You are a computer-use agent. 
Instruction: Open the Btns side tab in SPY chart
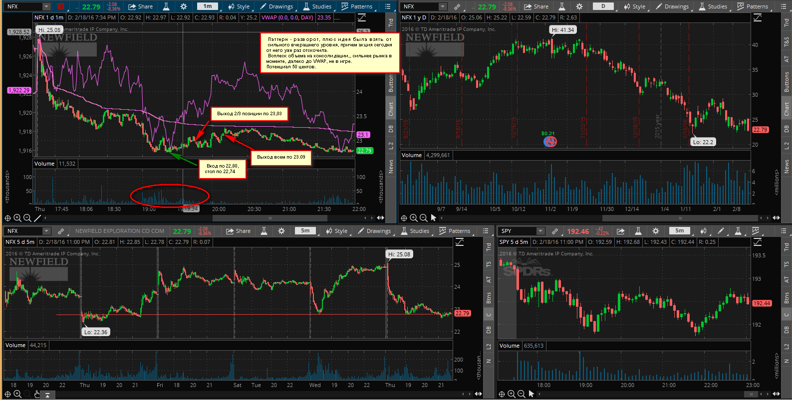coord(787,298)
